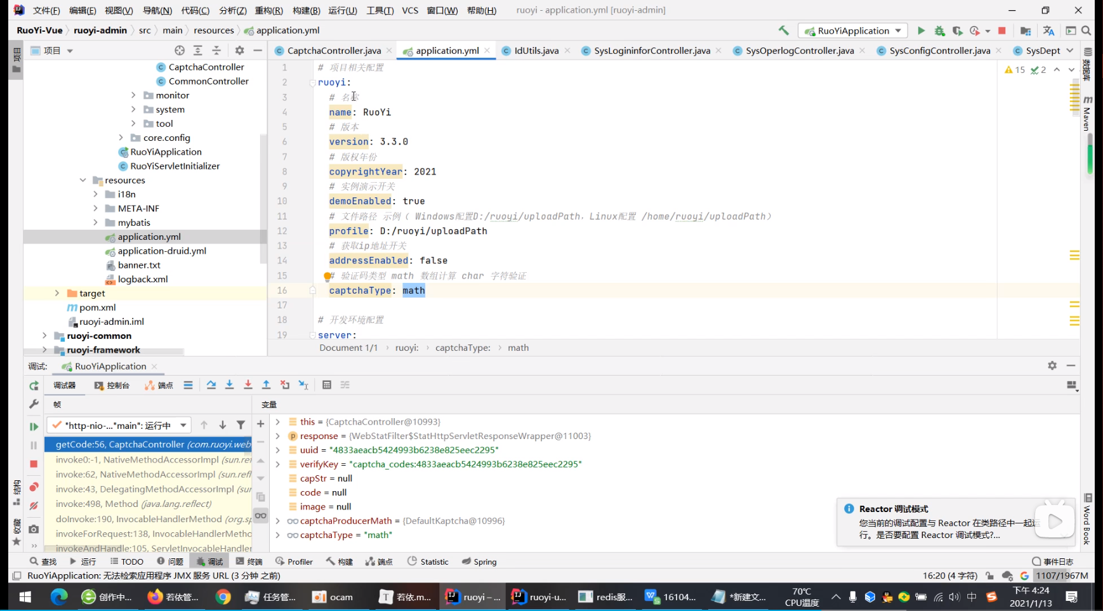Collapse all in project panel
The image size is (1103, 611).
tap(216, 50)
